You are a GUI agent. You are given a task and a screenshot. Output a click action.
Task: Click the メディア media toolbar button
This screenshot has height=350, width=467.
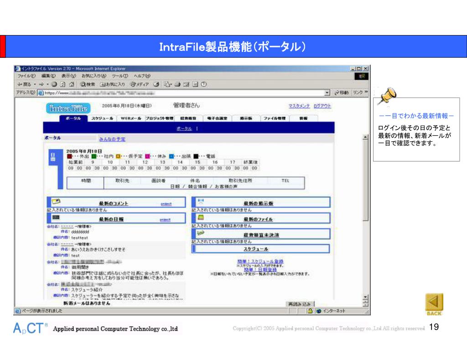(140, 84)
